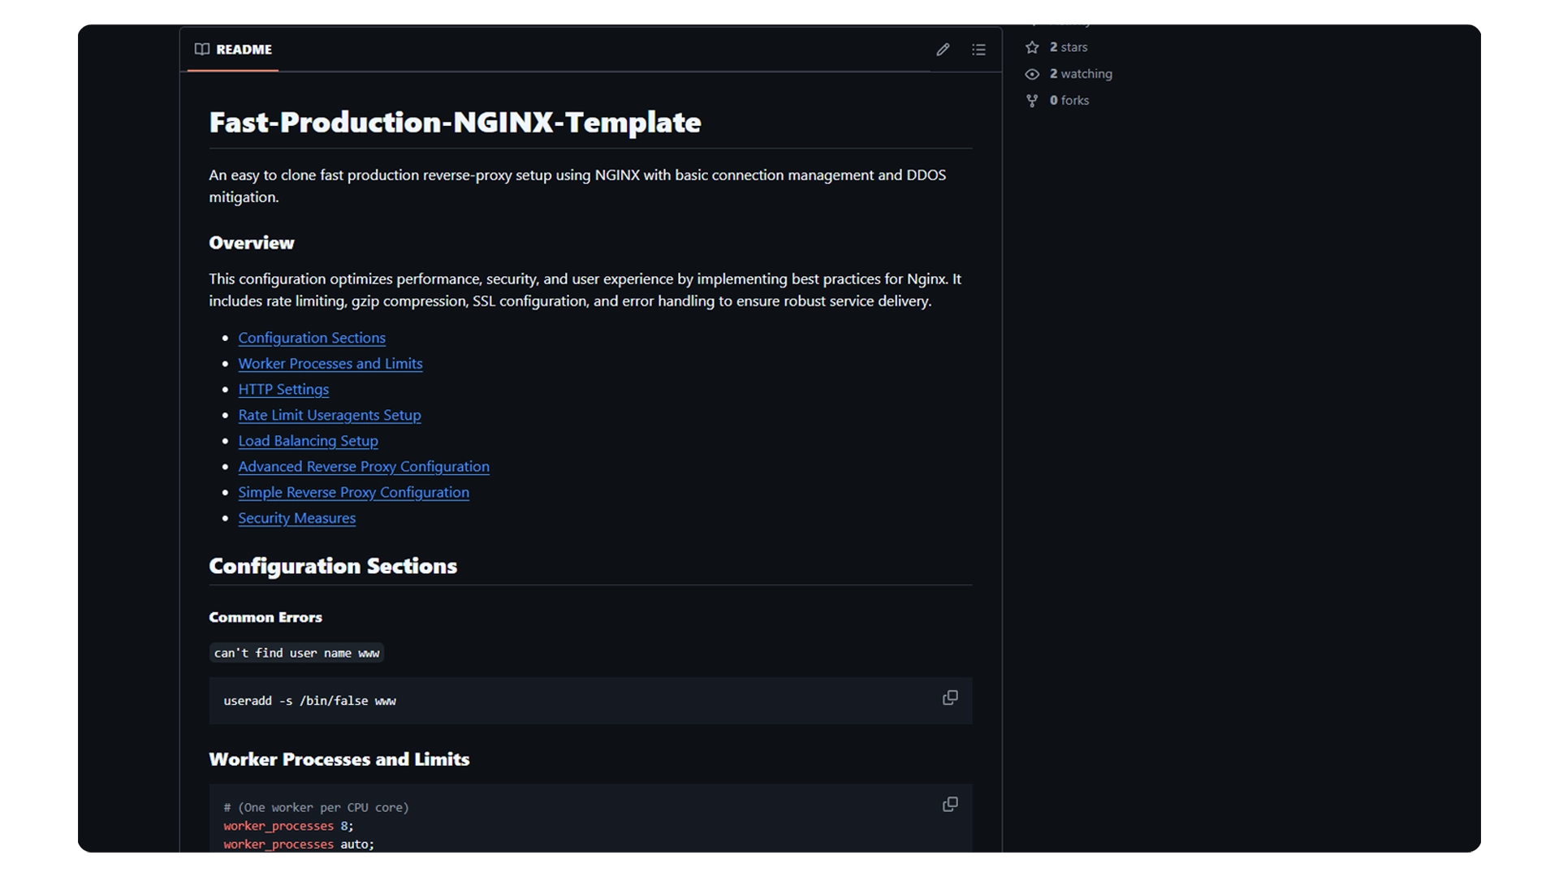Select the README tab
The height and width of the screenshot is (877, 1559).
[x=233, y=50]
